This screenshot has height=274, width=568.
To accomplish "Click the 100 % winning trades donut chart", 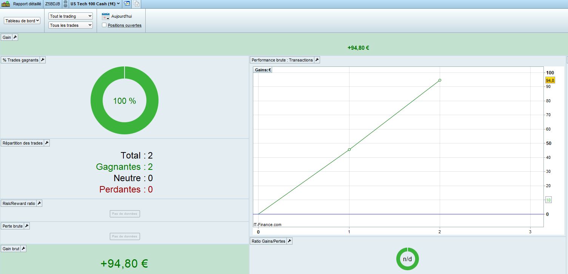I will coord(125,100).
